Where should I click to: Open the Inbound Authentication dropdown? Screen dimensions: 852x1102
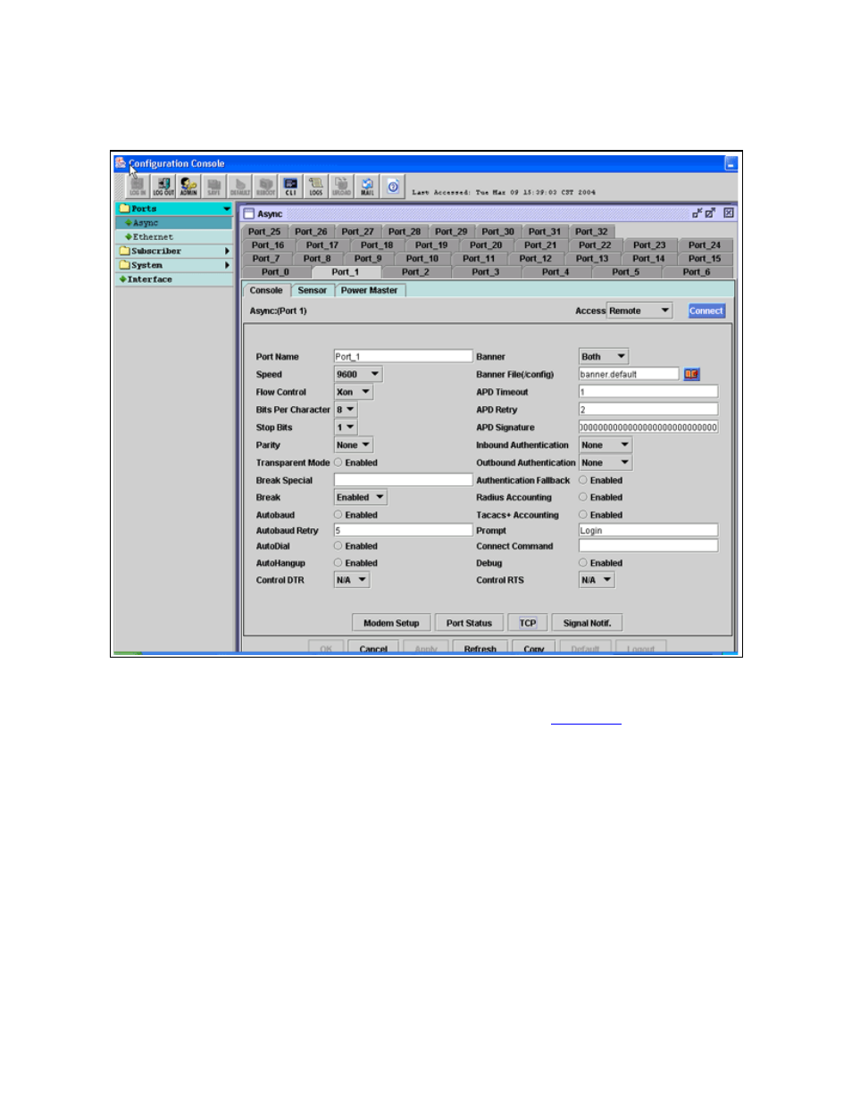pyautogui.click(x=606, y=445)
